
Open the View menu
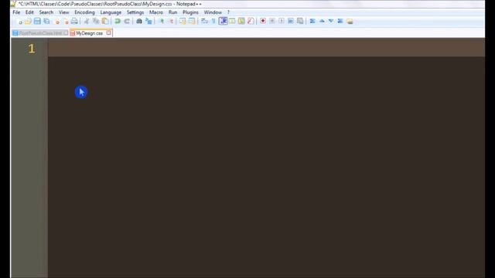click(63, 12)
